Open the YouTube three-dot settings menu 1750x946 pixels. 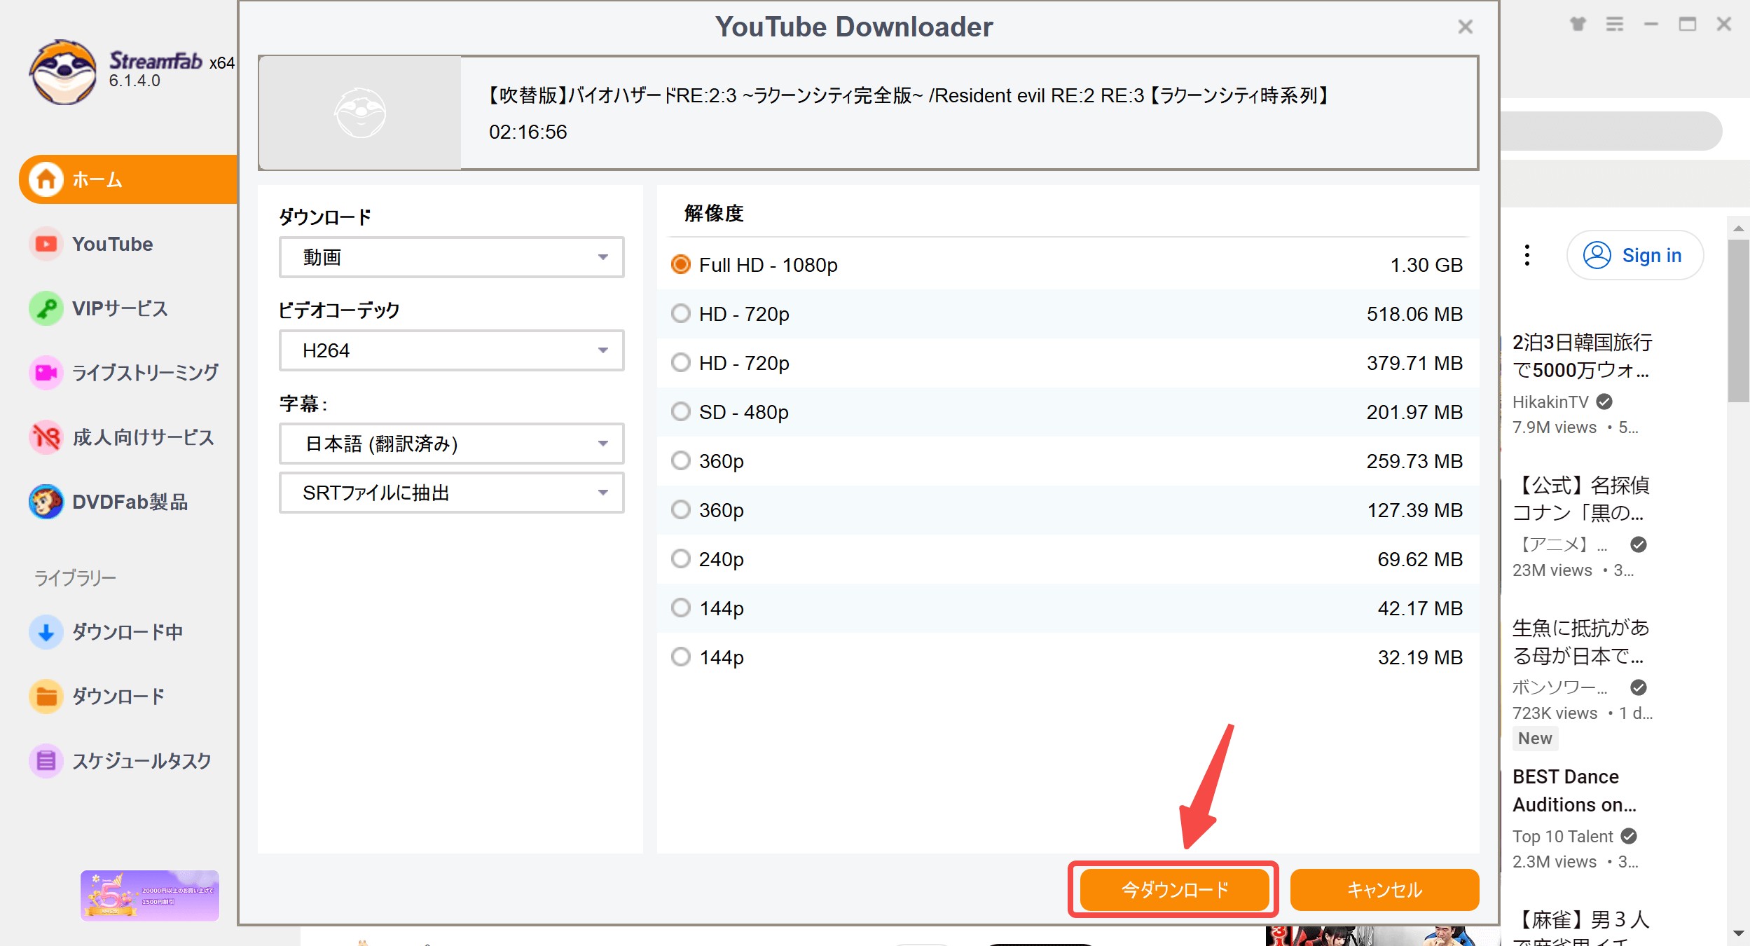pos(1527,255)
